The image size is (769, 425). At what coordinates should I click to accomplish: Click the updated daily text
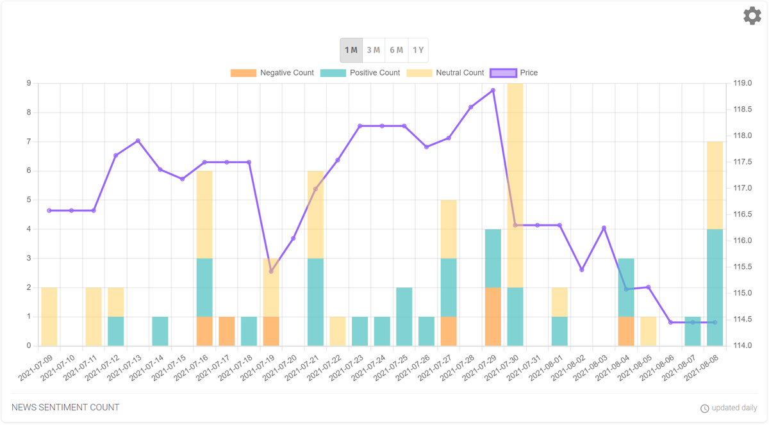tap(734, 408)
